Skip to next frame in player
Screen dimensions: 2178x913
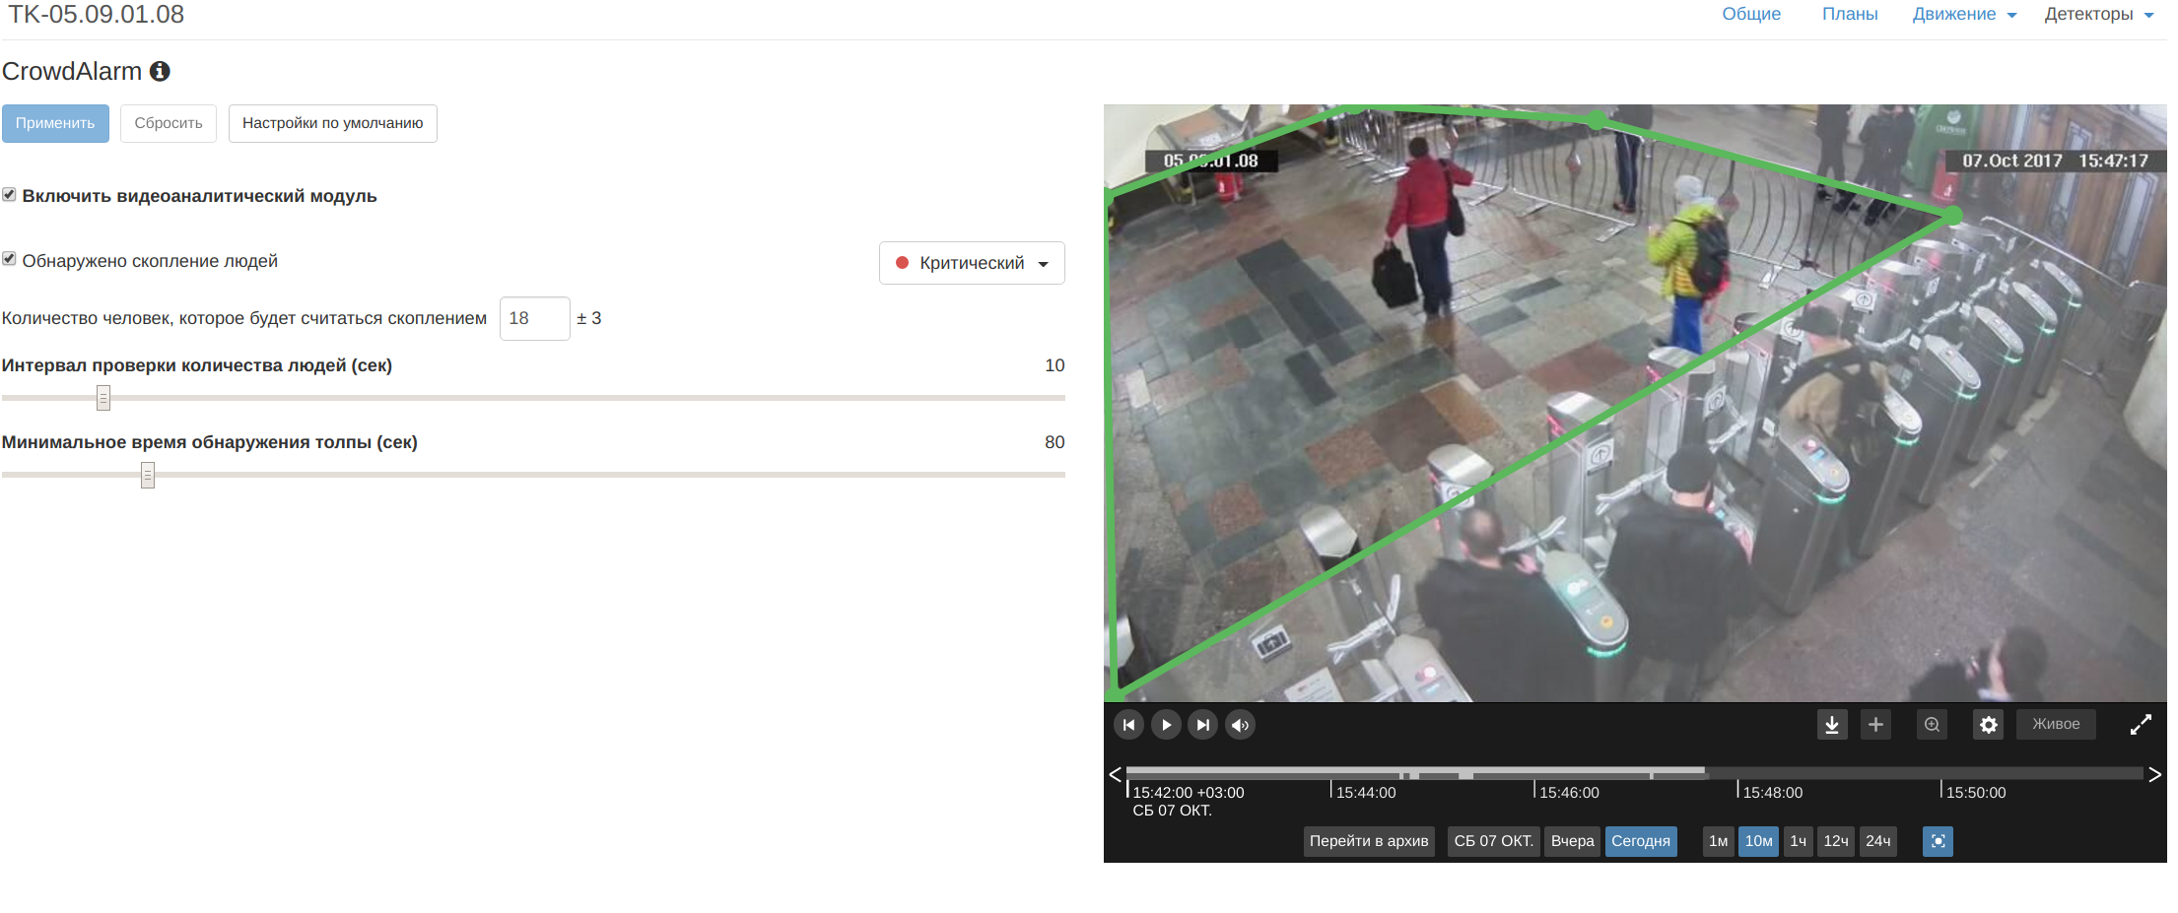click(x=1202, y=725)
